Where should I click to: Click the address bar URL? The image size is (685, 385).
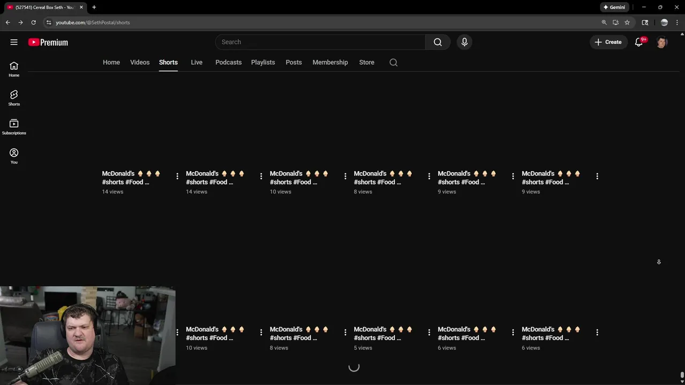click(93, 22)
